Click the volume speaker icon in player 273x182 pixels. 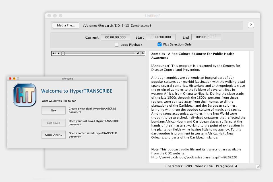click(x=54, y=53)
